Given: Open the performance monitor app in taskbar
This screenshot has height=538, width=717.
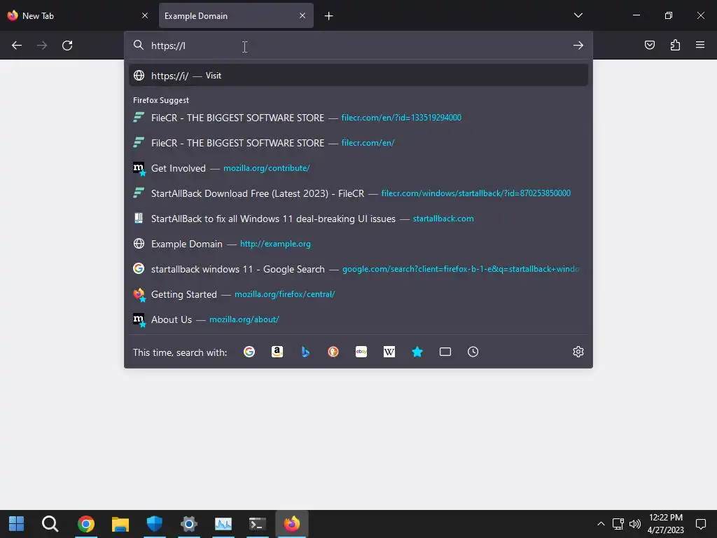Looking at the screenshot, I should 223,524.
